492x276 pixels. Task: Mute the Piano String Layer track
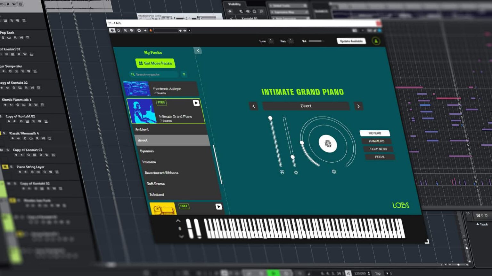point(6,166)
